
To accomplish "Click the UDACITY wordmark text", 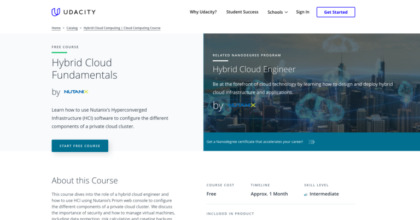I will point(79,12).
